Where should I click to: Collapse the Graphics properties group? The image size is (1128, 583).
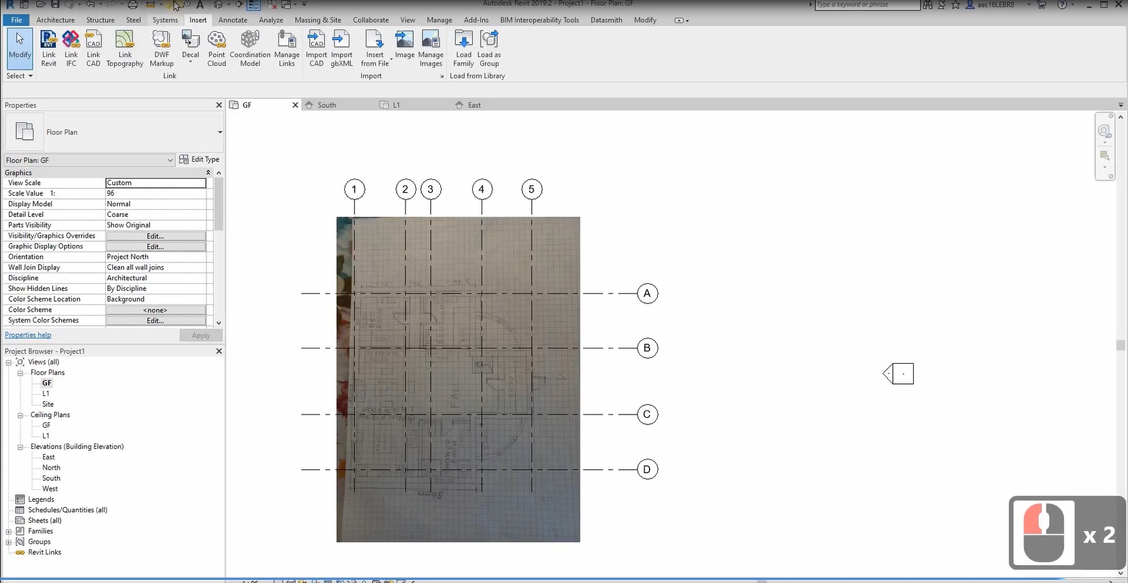pyautogui.click(x=208, y=172)
